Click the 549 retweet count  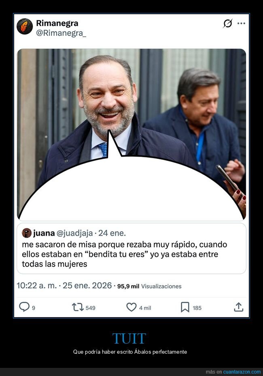(x=91, y=308)
